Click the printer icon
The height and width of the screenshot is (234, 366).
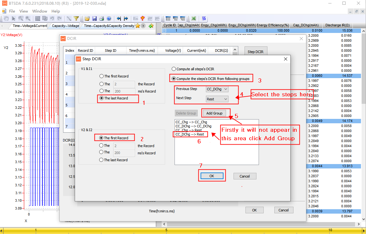pos(101,19)
